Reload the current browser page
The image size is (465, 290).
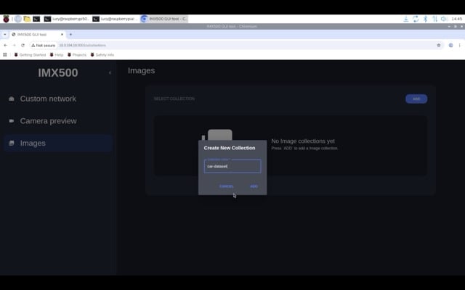[23, 45]
